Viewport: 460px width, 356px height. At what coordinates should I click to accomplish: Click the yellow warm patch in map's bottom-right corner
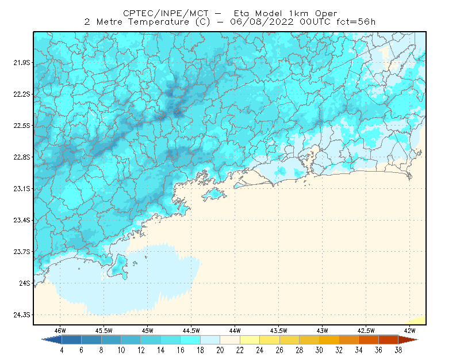(419, 321)
